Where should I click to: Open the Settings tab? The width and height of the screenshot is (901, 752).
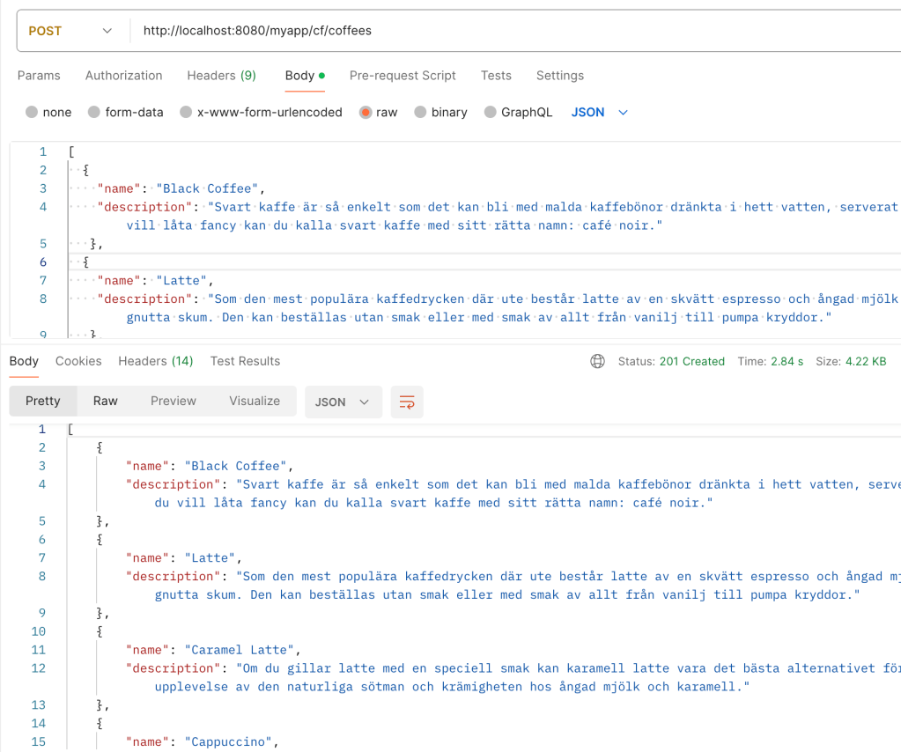[559, 76]
